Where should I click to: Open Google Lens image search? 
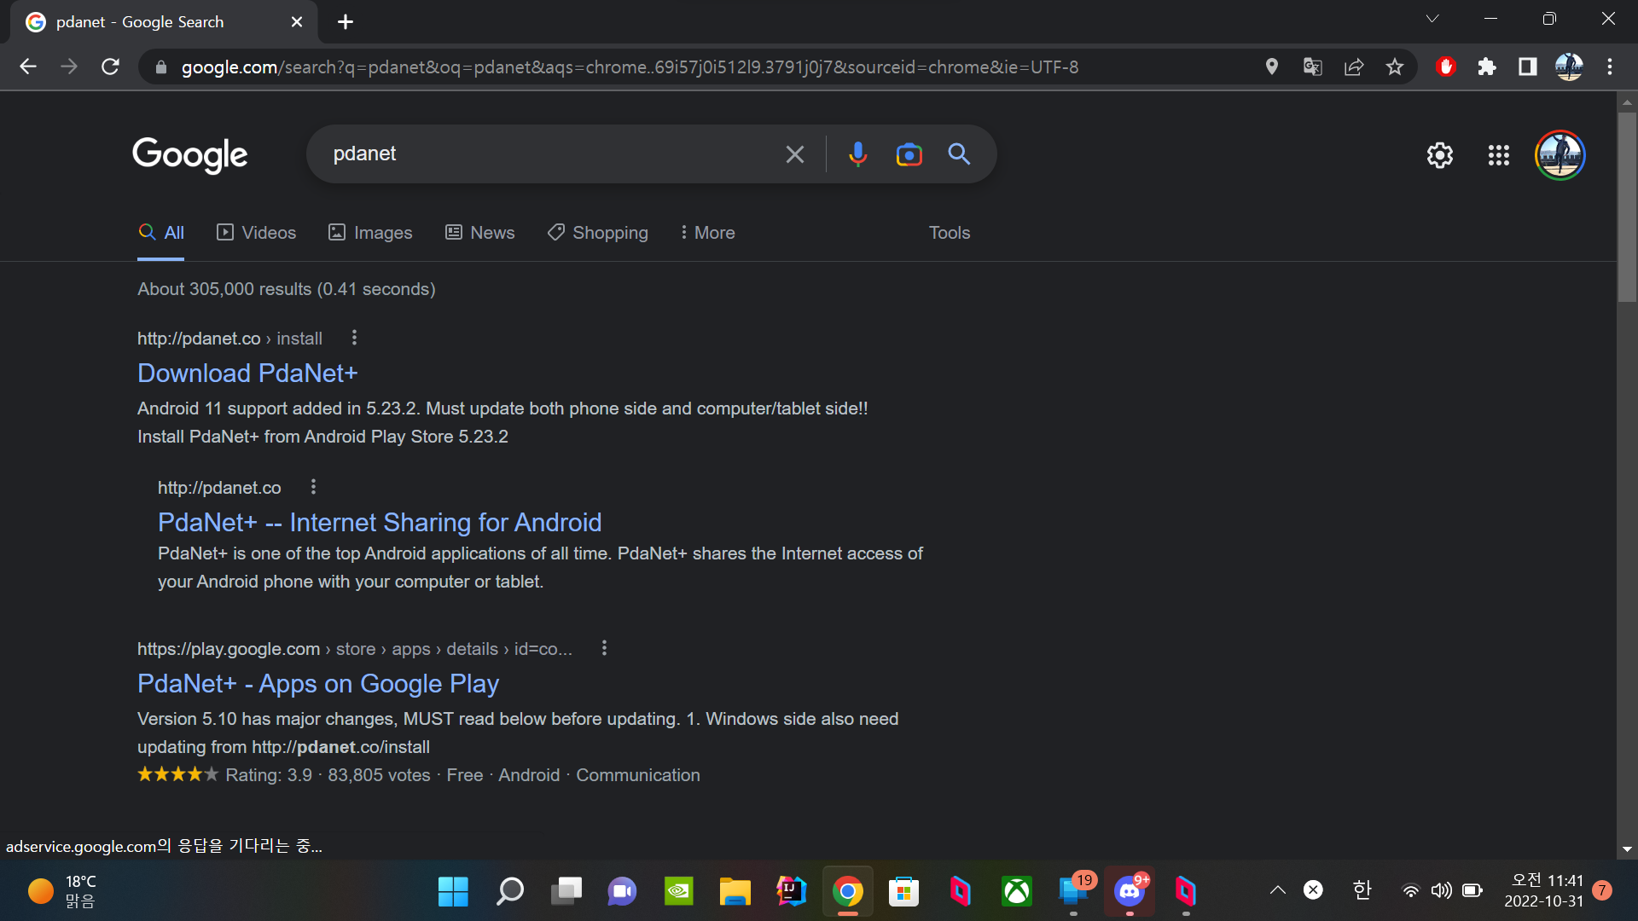(x=909, y=154)
